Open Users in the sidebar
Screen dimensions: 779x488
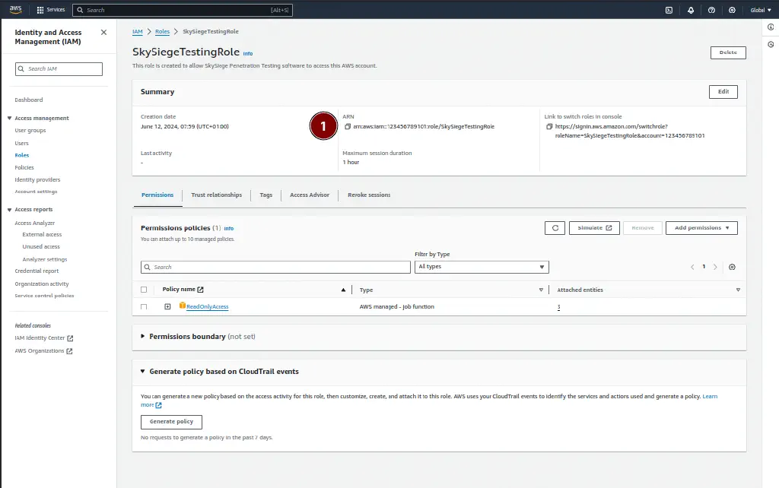click(x=21, y=143)
